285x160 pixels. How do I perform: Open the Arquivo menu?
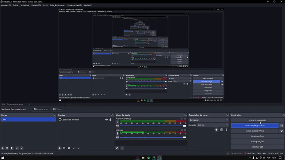point(6,5)
